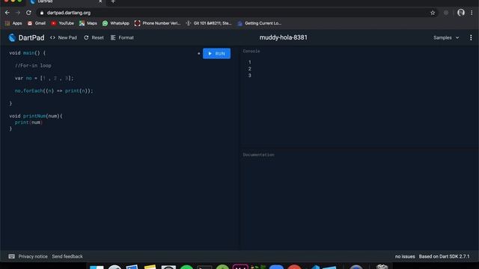Click the Documentation panel label
Viewport: 479px width, 269px height.
point(258,155)
